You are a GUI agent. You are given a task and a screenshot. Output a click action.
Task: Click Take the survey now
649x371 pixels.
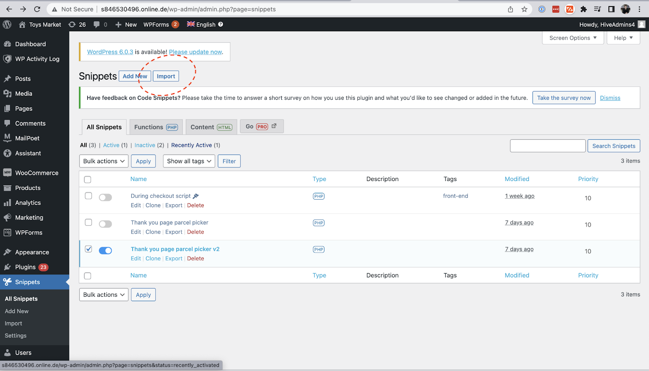(564, 98)
